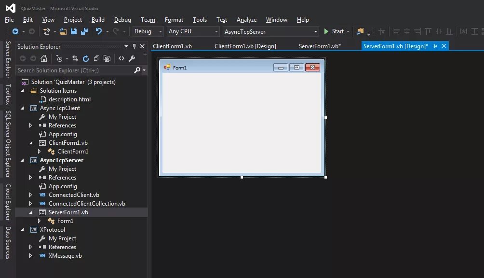Expand the ClientForm1 class node
Screen dimensions: 484x278
click(39, 152)
